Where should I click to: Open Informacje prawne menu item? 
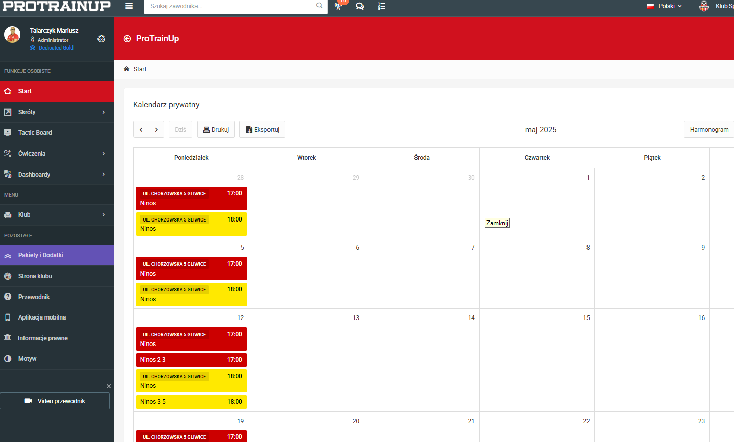(57, 338)
